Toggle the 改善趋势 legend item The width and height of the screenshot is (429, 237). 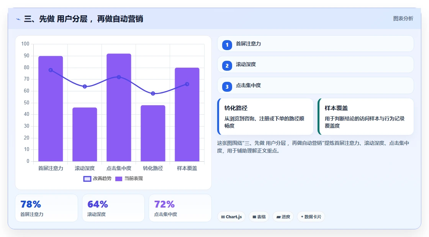point(97,179)
